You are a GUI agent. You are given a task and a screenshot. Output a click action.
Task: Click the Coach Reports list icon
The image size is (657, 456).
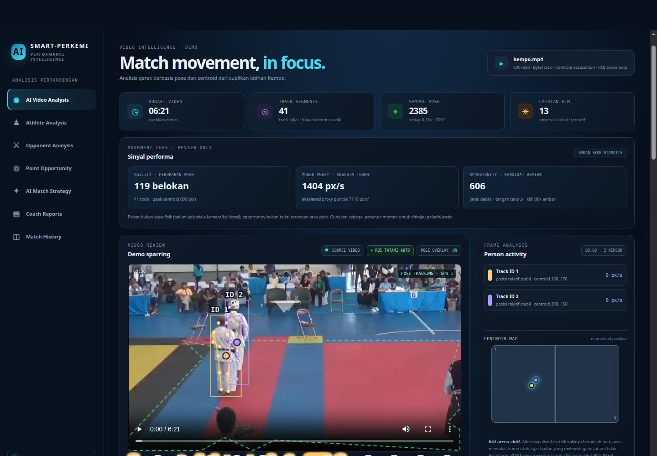coord(16,214)
